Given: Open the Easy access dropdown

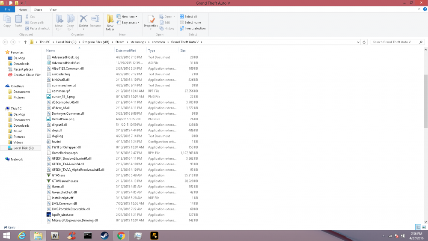Looking at the screenshot, I should tap(128, 23).
